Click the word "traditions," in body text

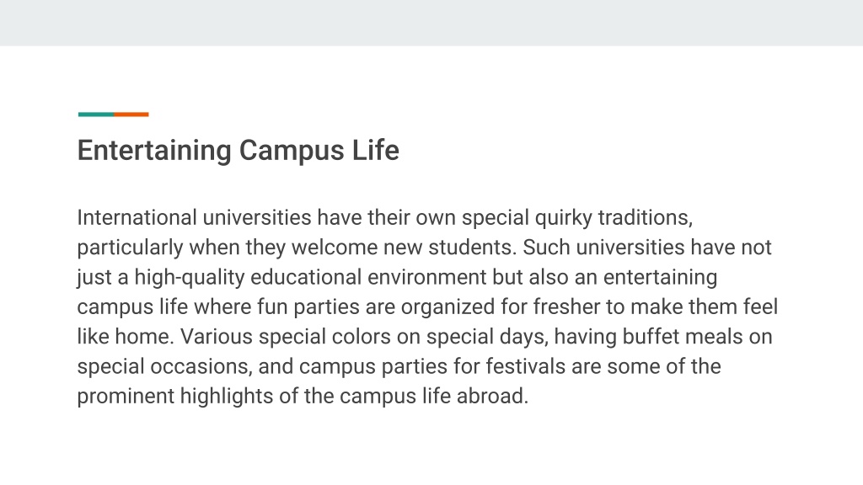point(645,218)
